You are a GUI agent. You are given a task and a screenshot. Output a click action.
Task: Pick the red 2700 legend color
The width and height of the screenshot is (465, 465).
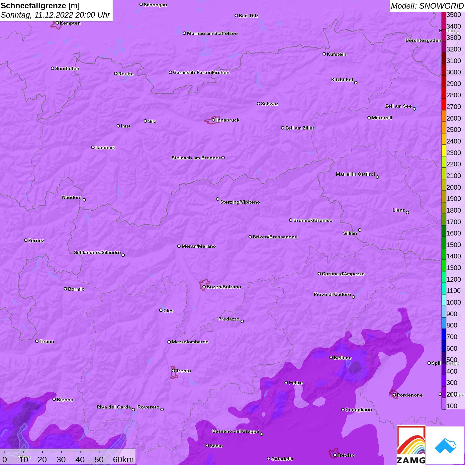[444, 104]
